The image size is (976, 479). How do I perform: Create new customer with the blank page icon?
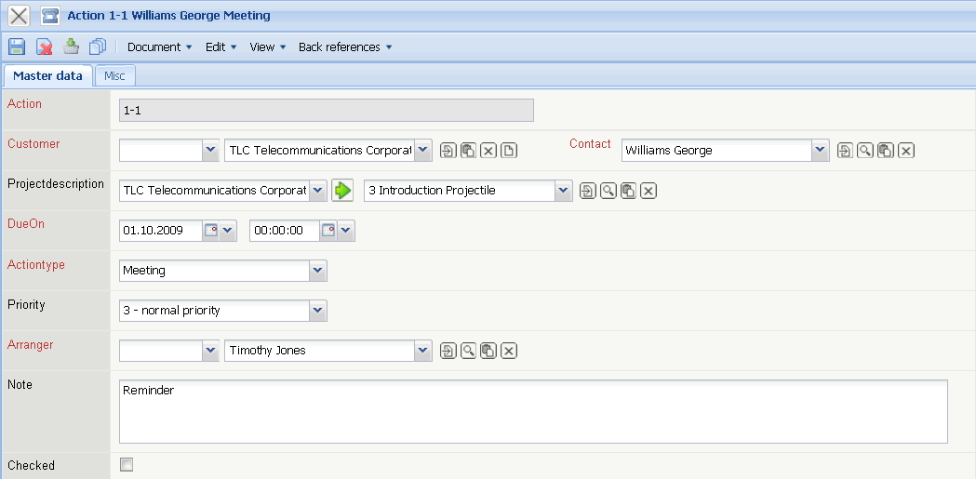509,151
